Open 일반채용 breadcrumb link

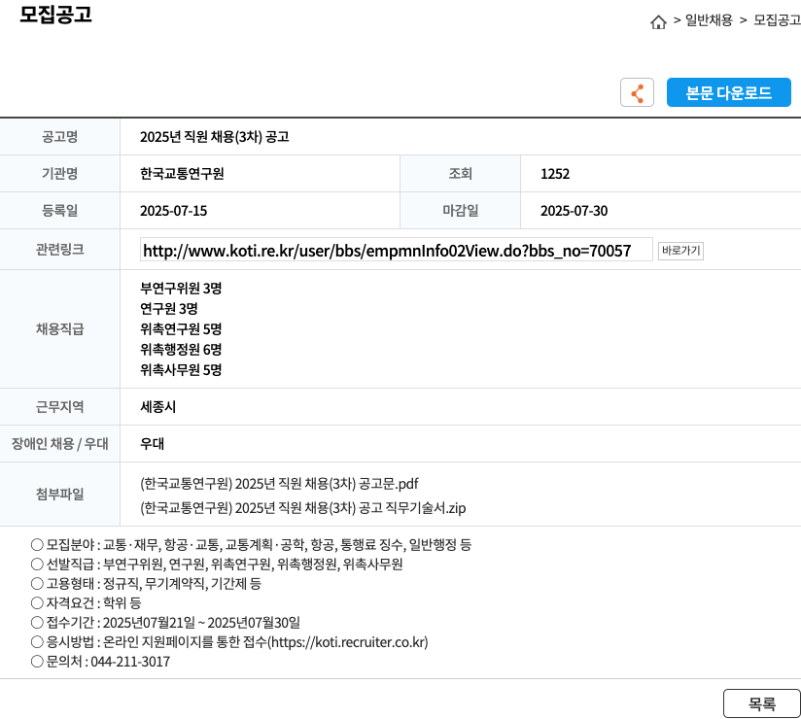coord(709,19)
